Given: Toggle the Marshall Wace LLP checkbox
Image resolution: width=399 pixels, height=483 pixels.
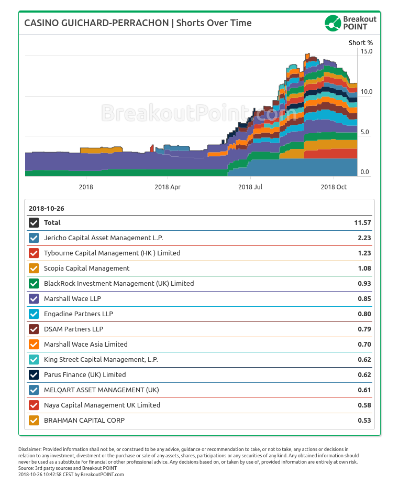Looking at the screenshot, I should [x=34, y=299].
